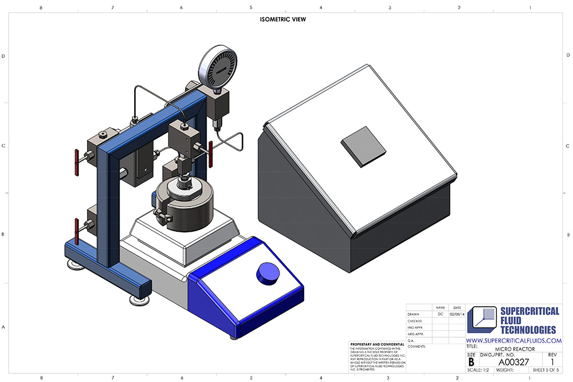Click the DRAWN date cell 02/08/14
The height and width of the screenshot is (382, 573).
tap(456, 314)
